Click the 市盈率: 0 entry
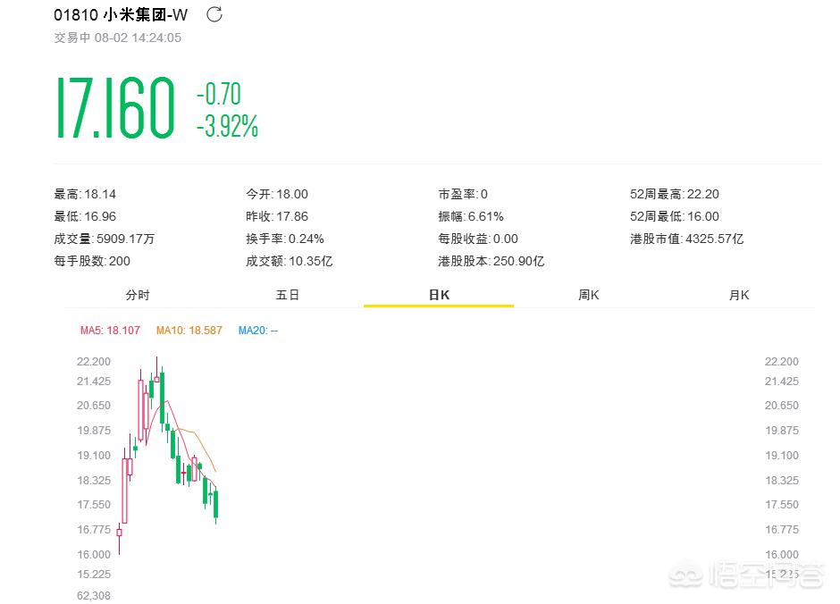This screenshot has height=604, width=840. [x=463, y=195]
